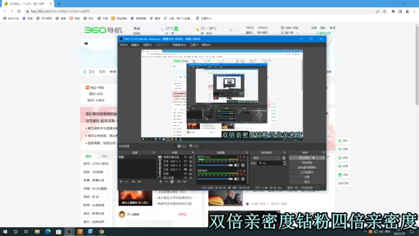Screen dimensions: 419x236
Task: Open OBS 设置 button
Action: click(307, 177)
